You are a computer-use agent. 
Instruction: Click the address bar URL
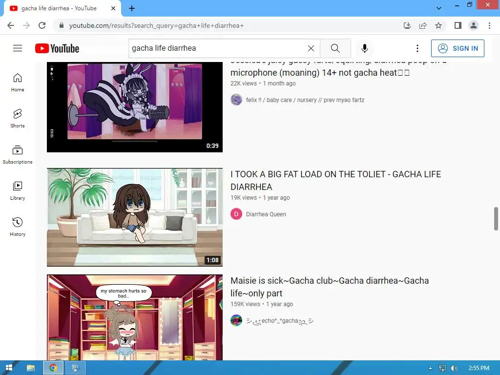pyautogui.click(x=156, y=25)
